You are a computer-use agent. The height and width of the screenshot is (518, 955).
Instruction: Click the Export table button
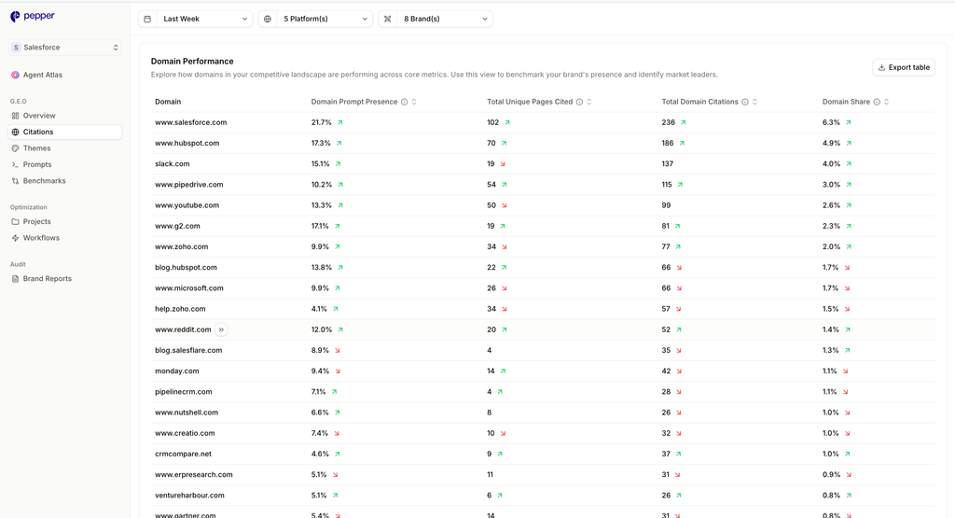pyautogui.click(x=903, y=67)
